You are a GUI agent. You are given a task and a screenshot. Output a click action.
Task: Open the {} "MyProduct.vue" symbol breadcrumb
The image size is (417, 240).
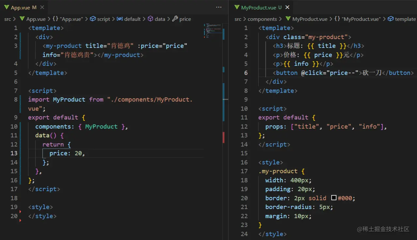coord(357,19)
